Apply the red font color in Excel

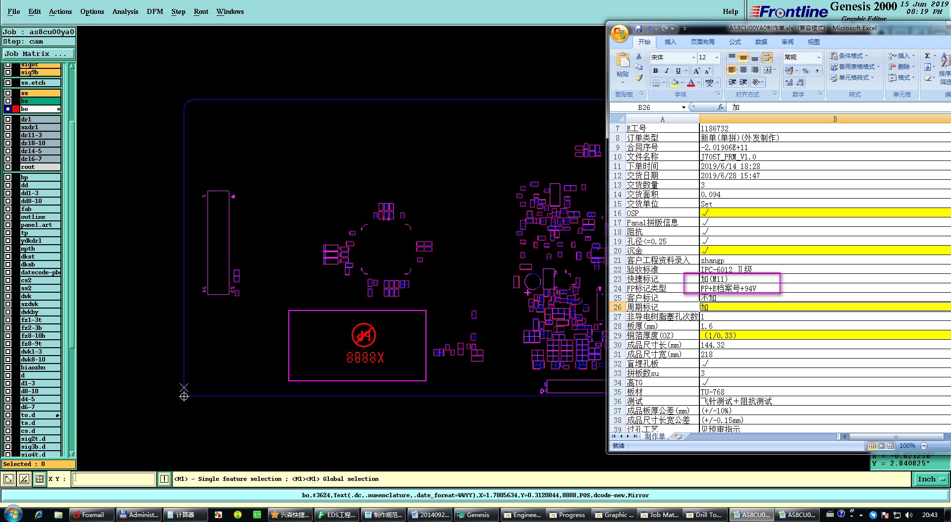(x=691, y=83)
